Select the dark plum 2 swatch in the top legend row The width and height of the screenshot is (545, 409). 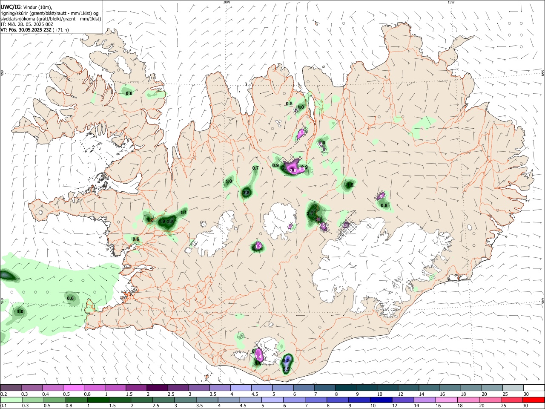click(157, 388)
